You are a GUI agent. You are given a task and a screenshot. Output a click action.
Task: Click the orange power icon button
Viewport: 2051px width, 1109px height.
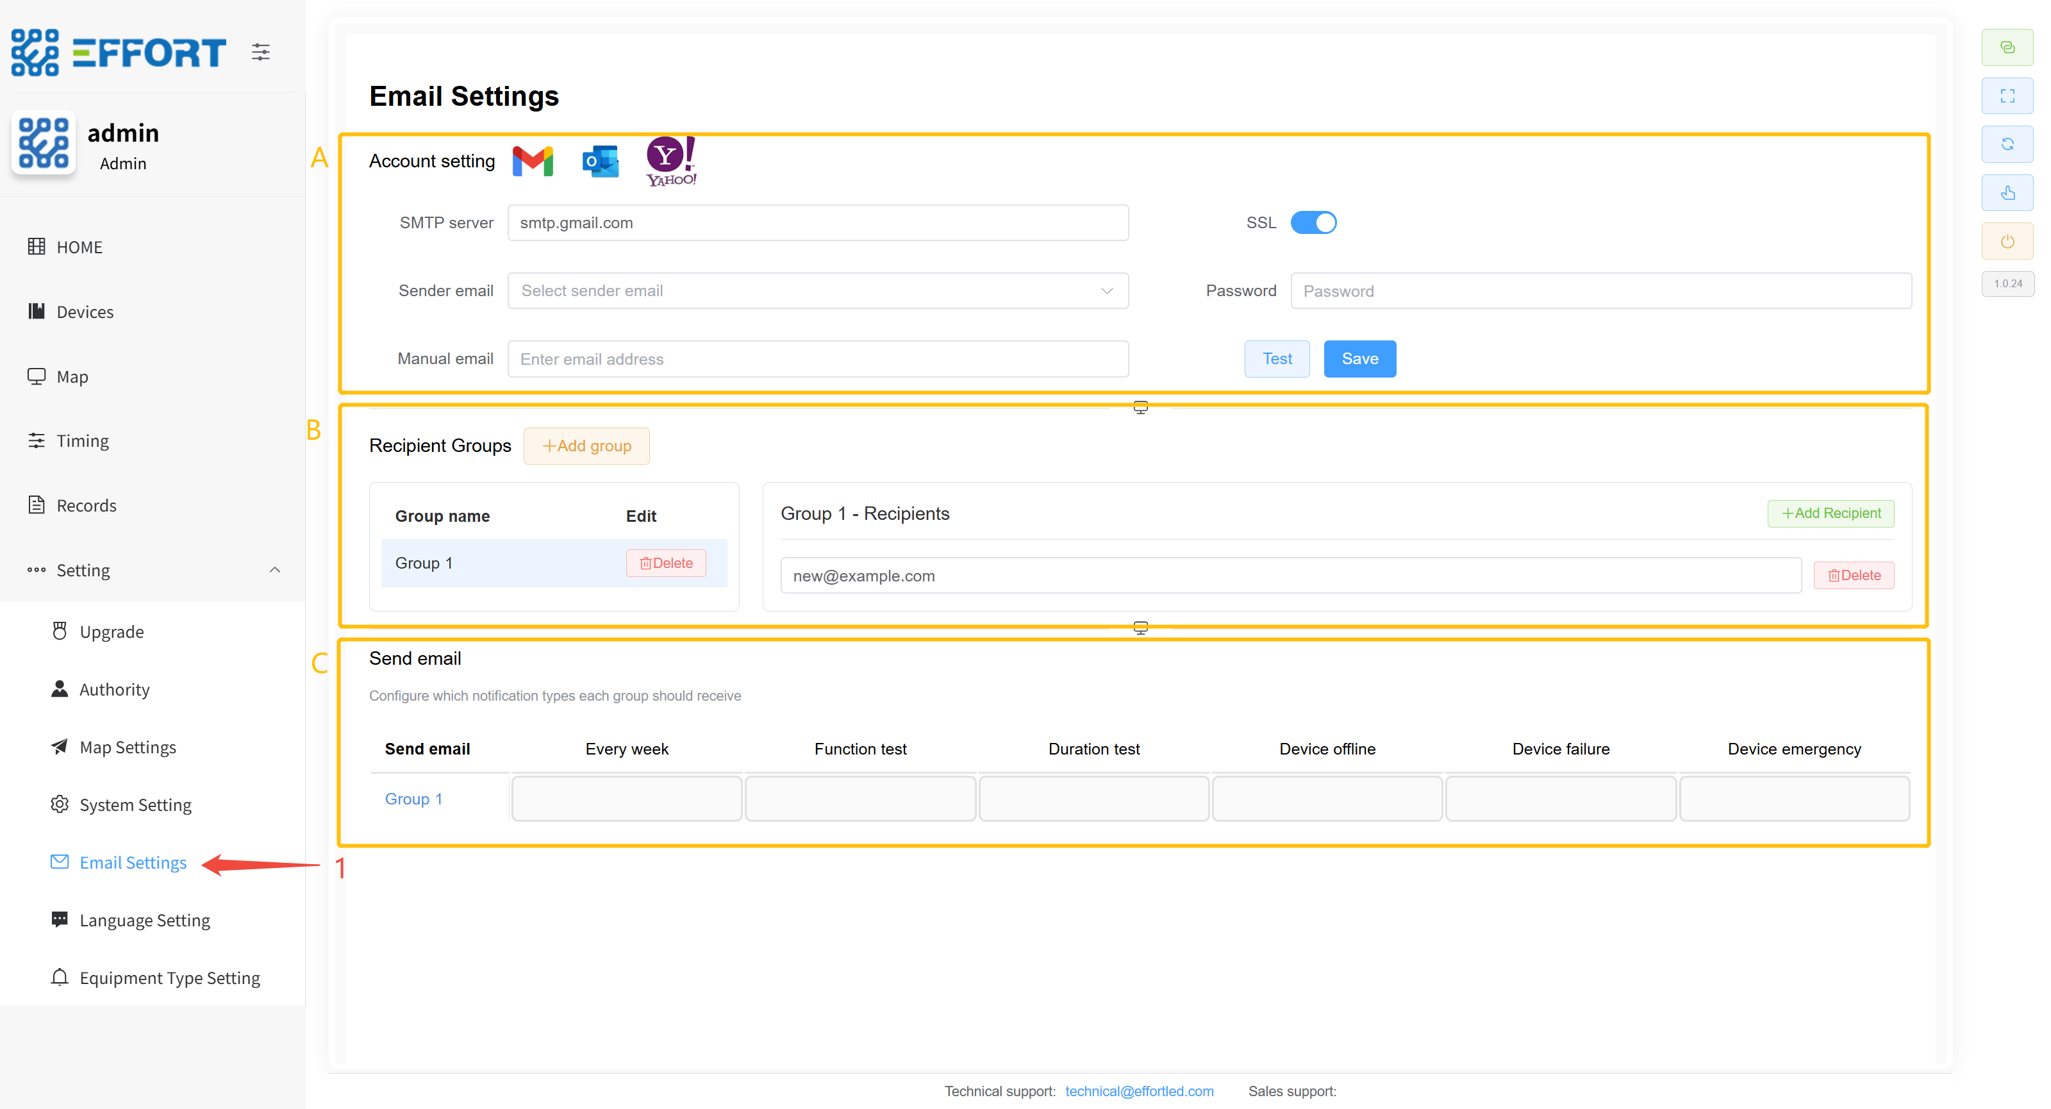click(x=2006, y=241)
